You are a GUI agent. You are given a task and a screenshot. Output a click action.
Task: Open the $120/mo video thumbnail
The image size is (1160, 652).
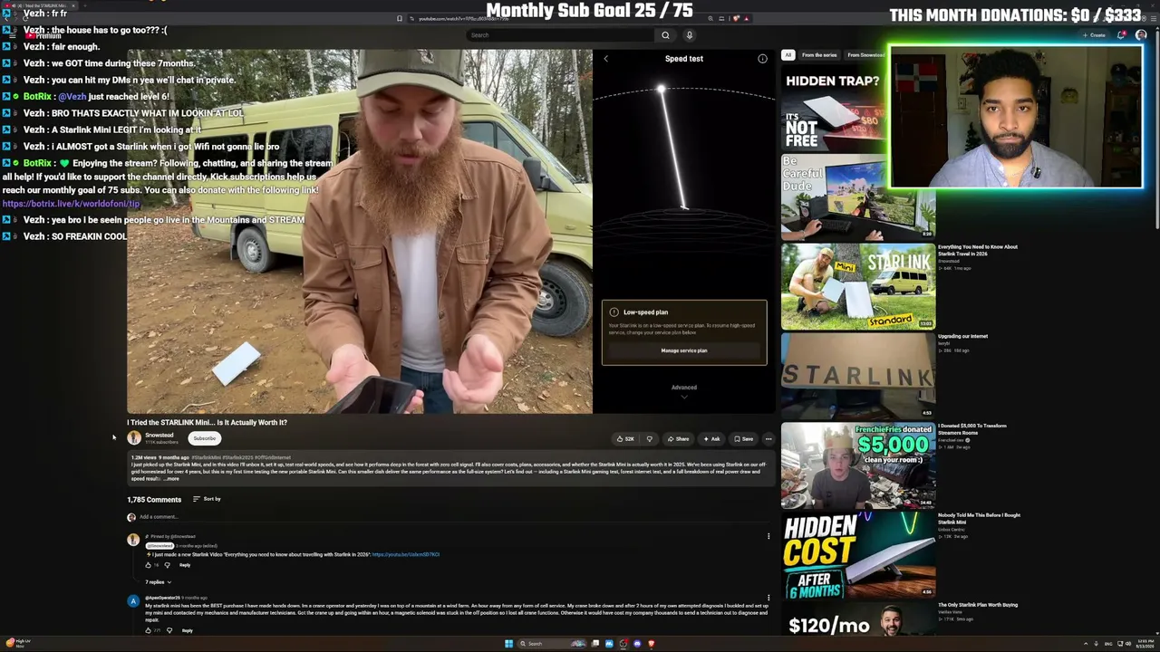858,618
